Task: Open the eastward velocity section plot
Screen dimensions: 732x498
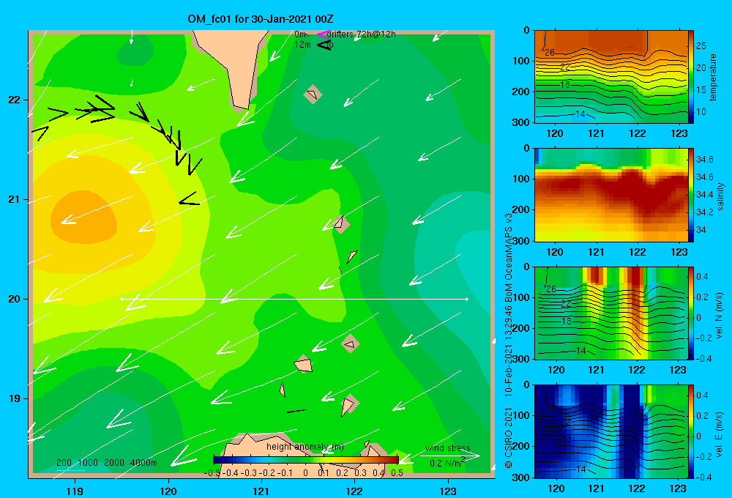Action: pyautogui.click(x=610, y=431)
